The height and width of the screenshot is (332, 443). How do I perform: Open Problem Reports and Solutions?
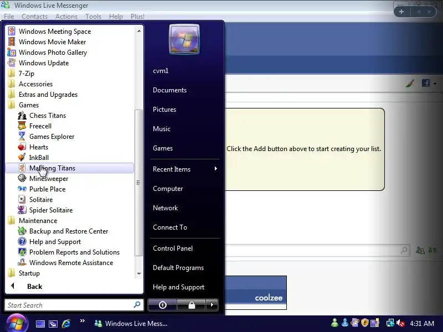tap(74, 252)
